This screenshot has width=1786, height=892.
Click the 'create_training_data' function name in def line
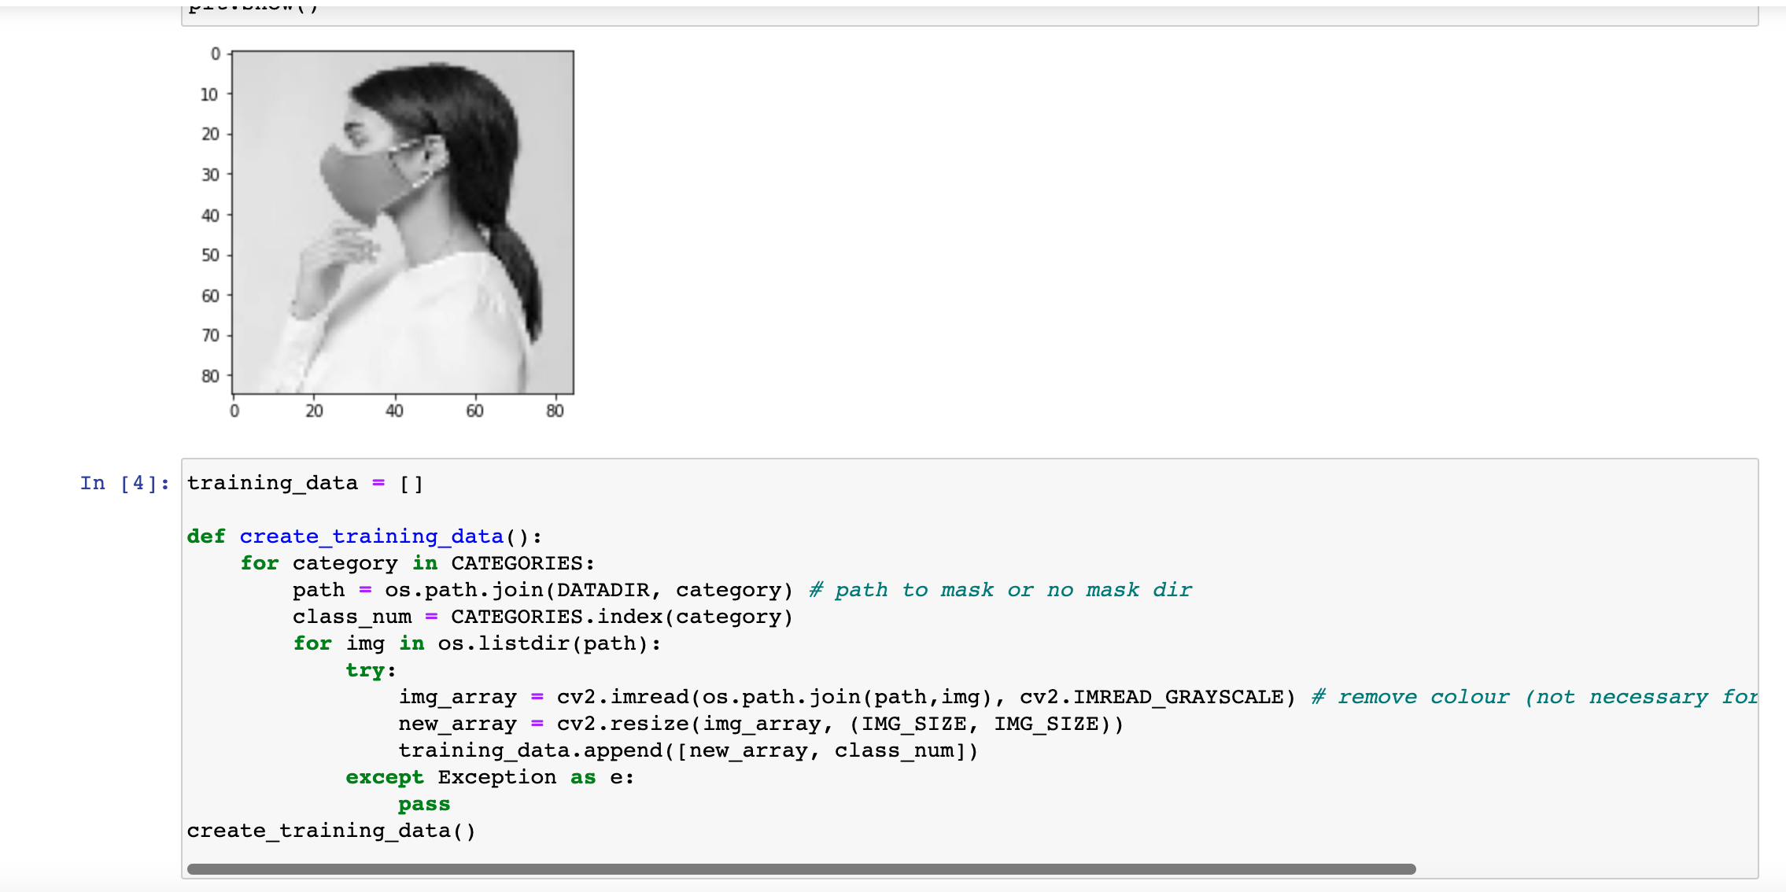pos(371,536)
